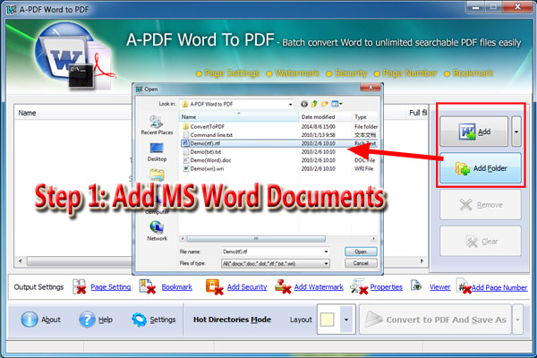Screen dimensions: 537x358
Task: Click the Properties icon
Action: 359,286
